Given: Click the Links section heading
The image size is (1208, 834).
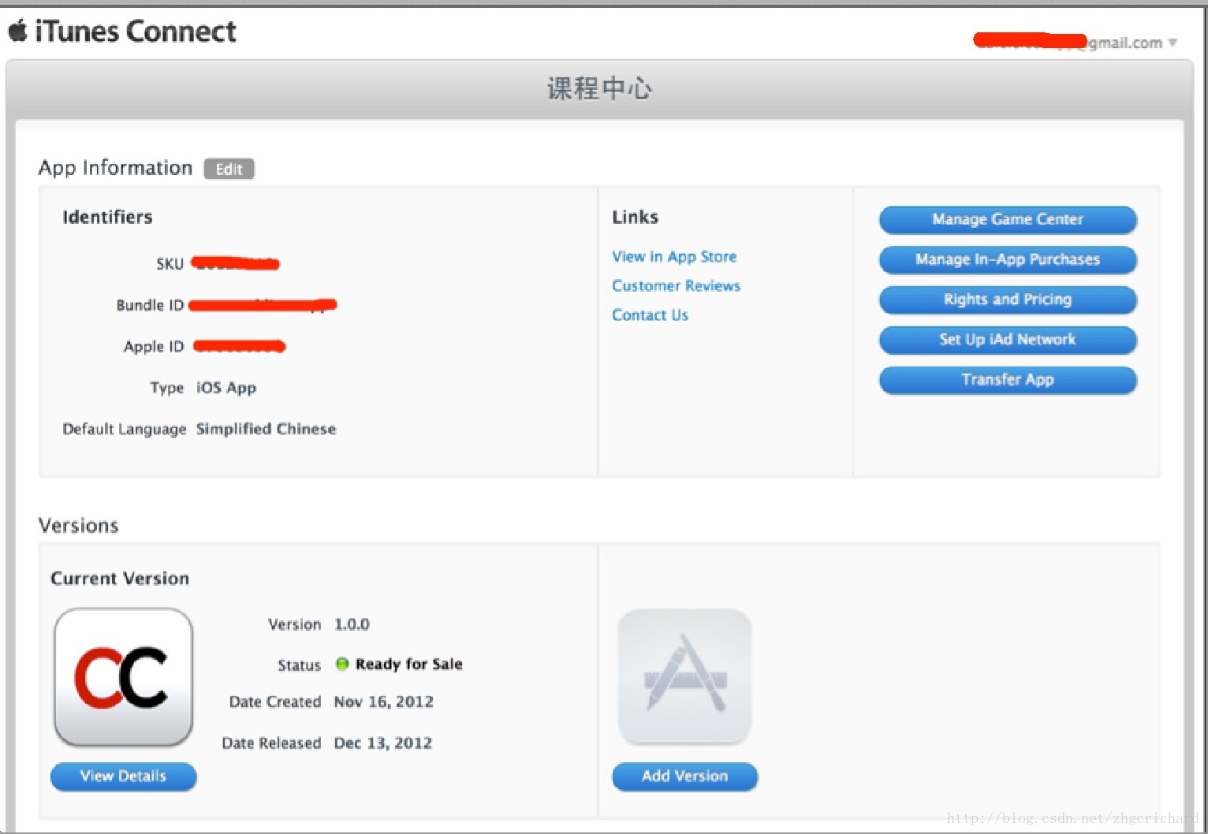Looking at the screenshot, I should click(x=635, y=217).
